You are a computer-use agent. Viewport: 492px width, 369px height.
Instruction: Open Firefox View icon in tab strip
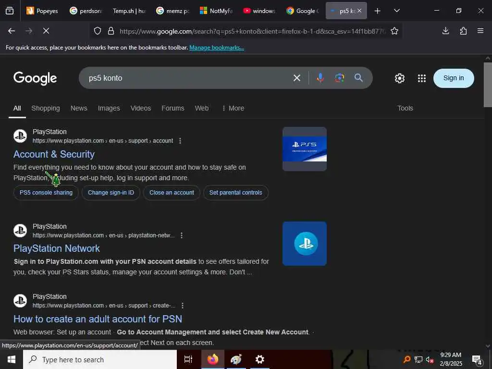click(10, 11)
